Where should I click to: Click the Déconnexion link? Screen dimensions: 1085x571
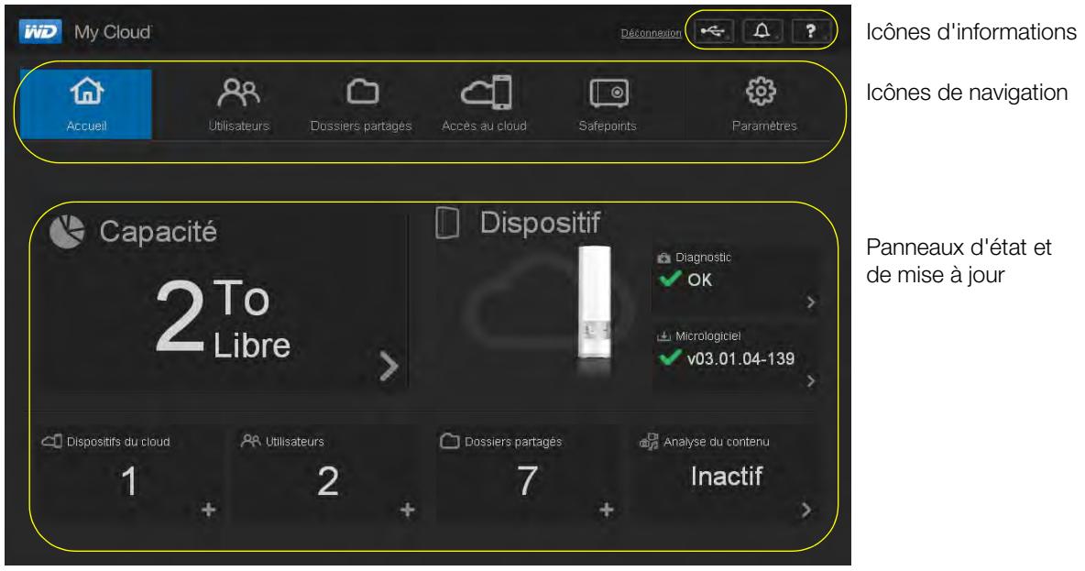click(x=652, y=33)
